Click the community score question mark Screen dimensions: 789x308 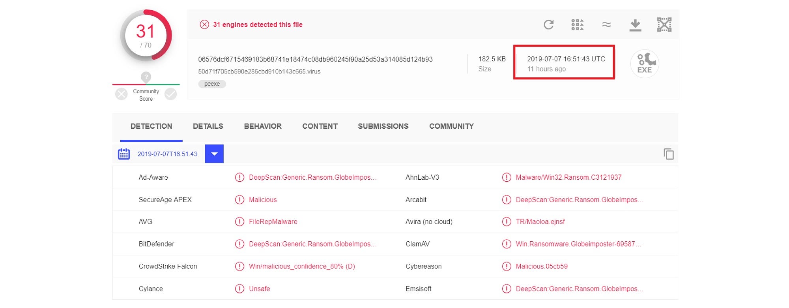(x=146, y=77)
